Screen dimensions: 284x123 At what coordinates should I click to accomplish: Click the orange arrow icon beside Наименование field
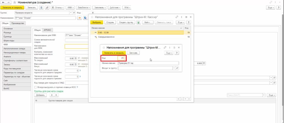(x=79, y=18)
